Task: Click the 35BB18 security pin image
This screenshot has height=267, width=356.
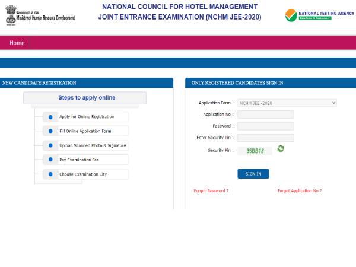Action: (x=255, y=151)
